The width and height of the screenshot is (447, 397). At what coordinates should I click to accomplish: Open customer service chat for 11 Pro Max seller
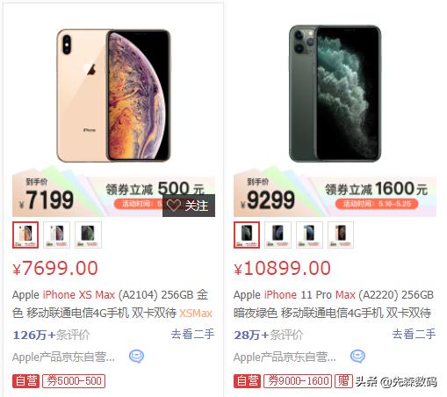coord(357,357)
